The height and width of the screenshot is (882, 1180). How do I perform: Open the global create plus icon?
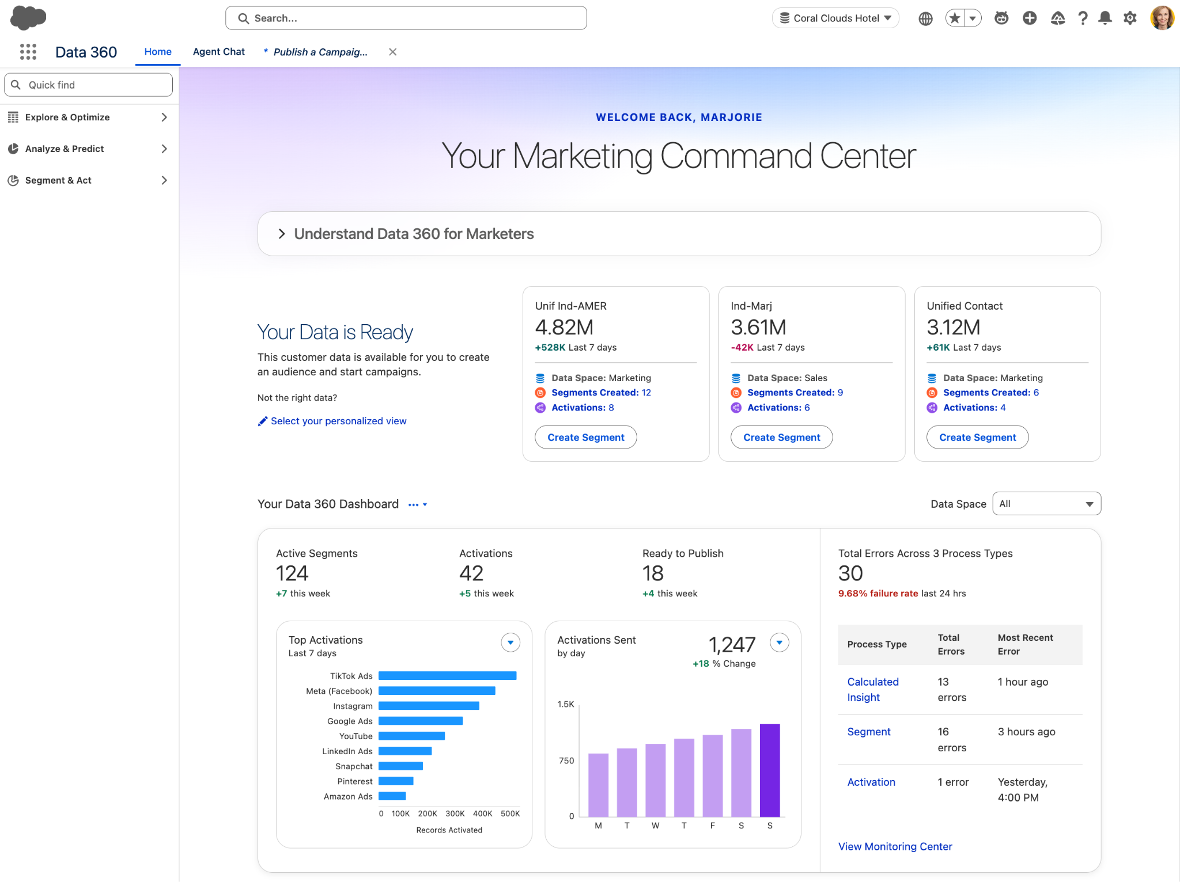click(x=1030, y=18)
